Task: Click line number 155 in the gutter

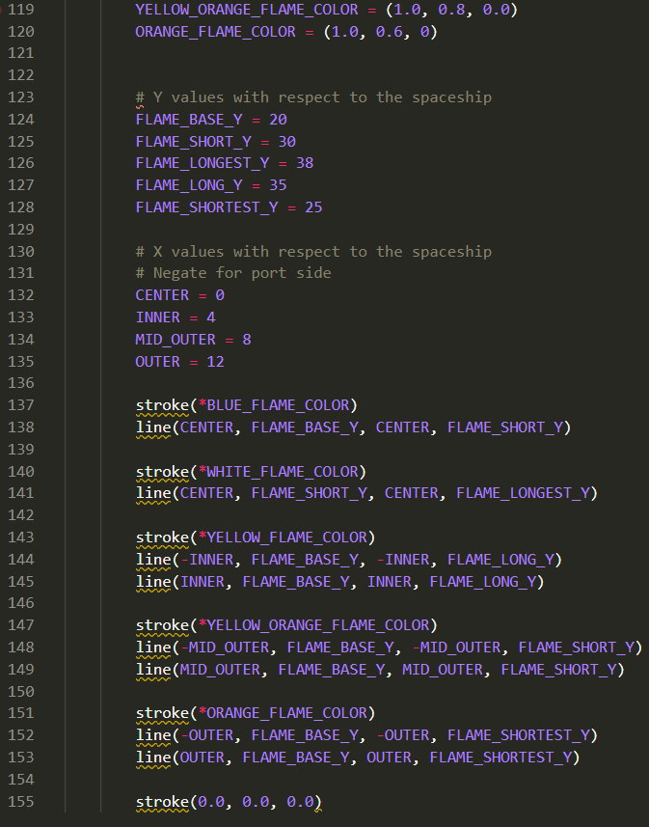Action: 21,802
